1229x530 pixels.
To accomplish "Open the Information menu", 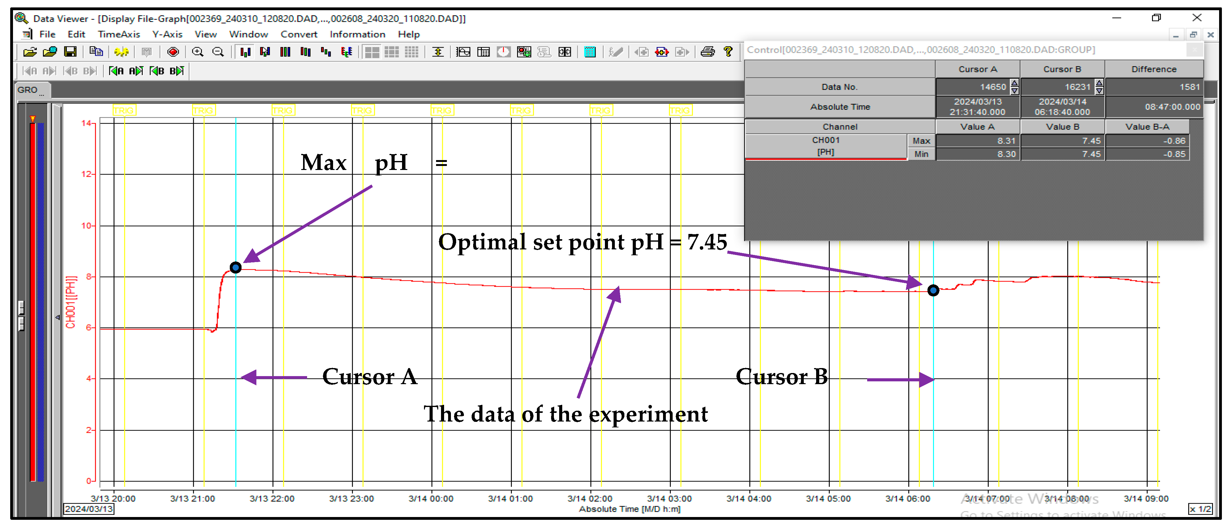I will (x=357, y=34).
